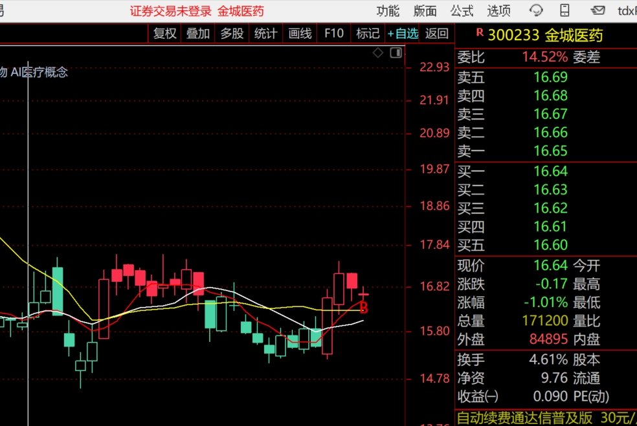
Task: Click the 卖二 price 16.66
Action: tap(550, 133)
